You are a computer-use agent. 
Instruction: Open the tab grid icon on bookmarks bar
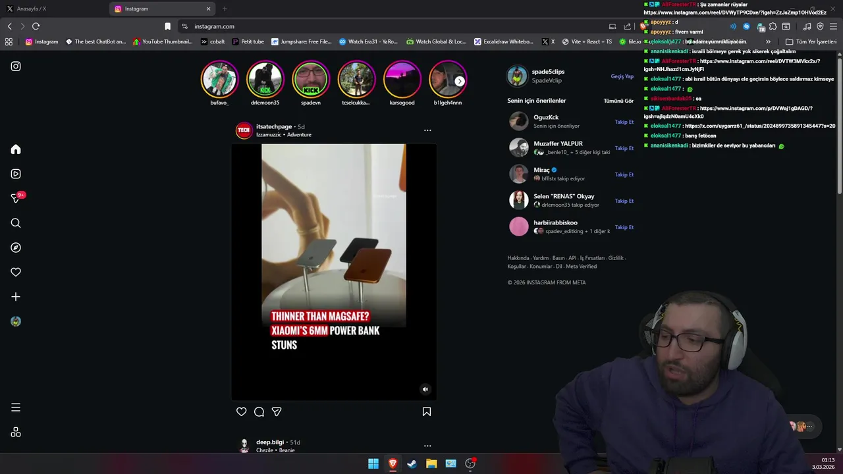(x=9, y=41)
